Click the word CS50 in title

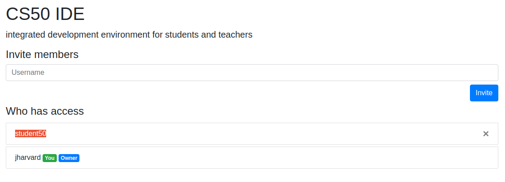[x=28, y=14]
